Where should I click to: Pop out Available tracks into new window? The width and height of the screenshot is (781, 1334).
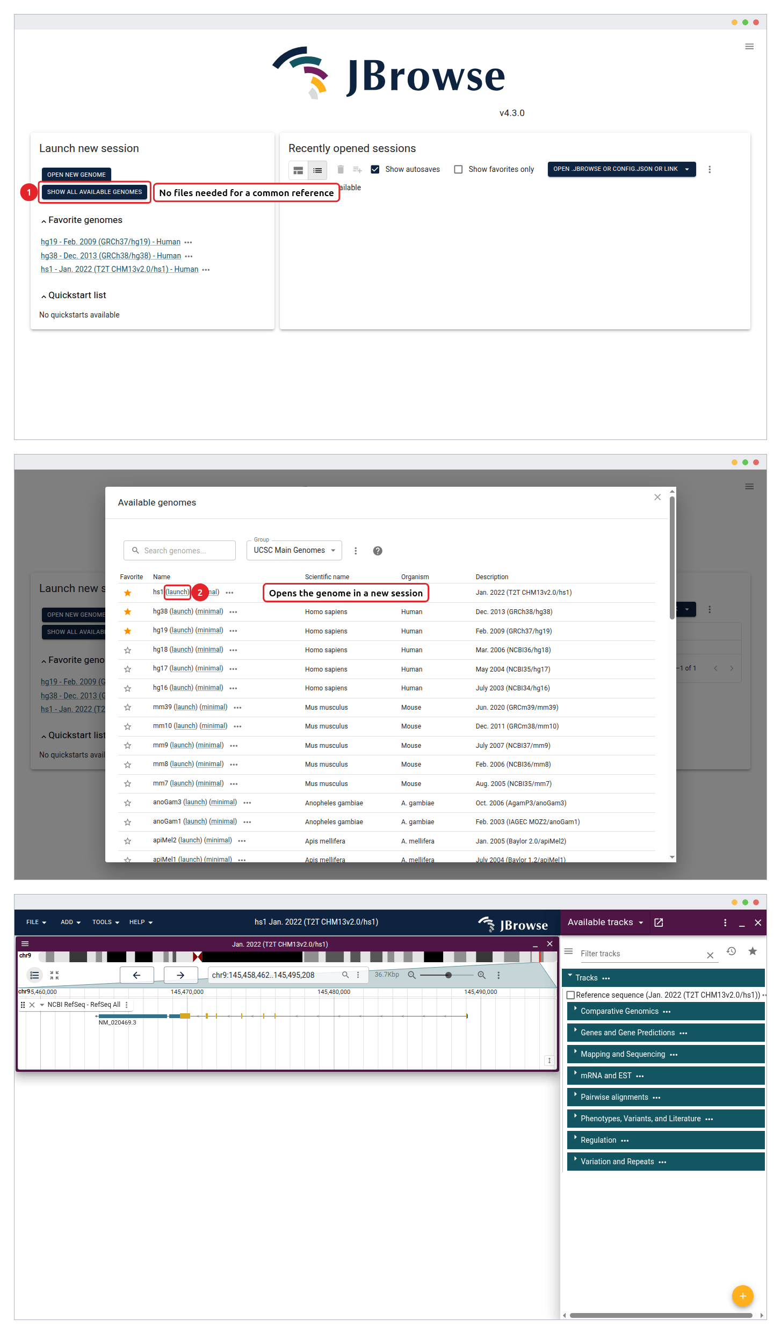point(659,922)
